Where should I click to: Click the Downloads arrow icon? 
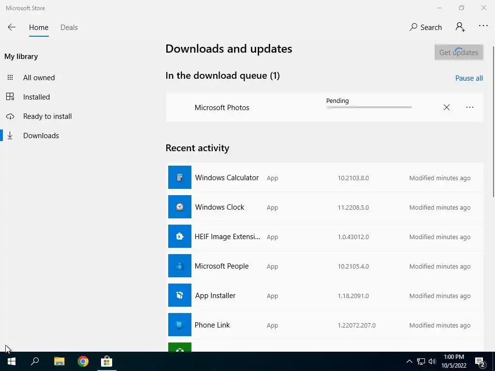pyautogui.click(x=10, y=135)
